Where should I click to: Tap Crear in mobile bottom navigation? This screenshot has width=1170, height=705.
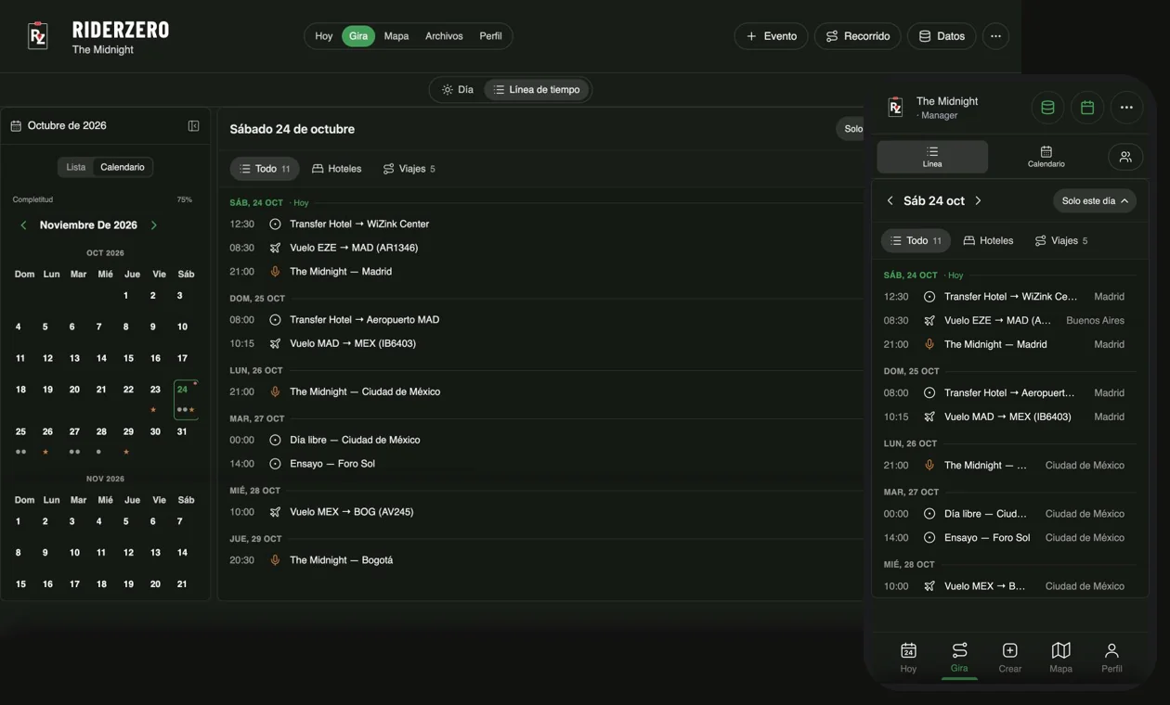coord(1010,657)
